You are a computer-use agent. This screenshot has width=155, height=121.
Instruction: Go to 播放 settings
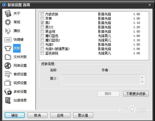pyautogui.click(x=17, y=31)
